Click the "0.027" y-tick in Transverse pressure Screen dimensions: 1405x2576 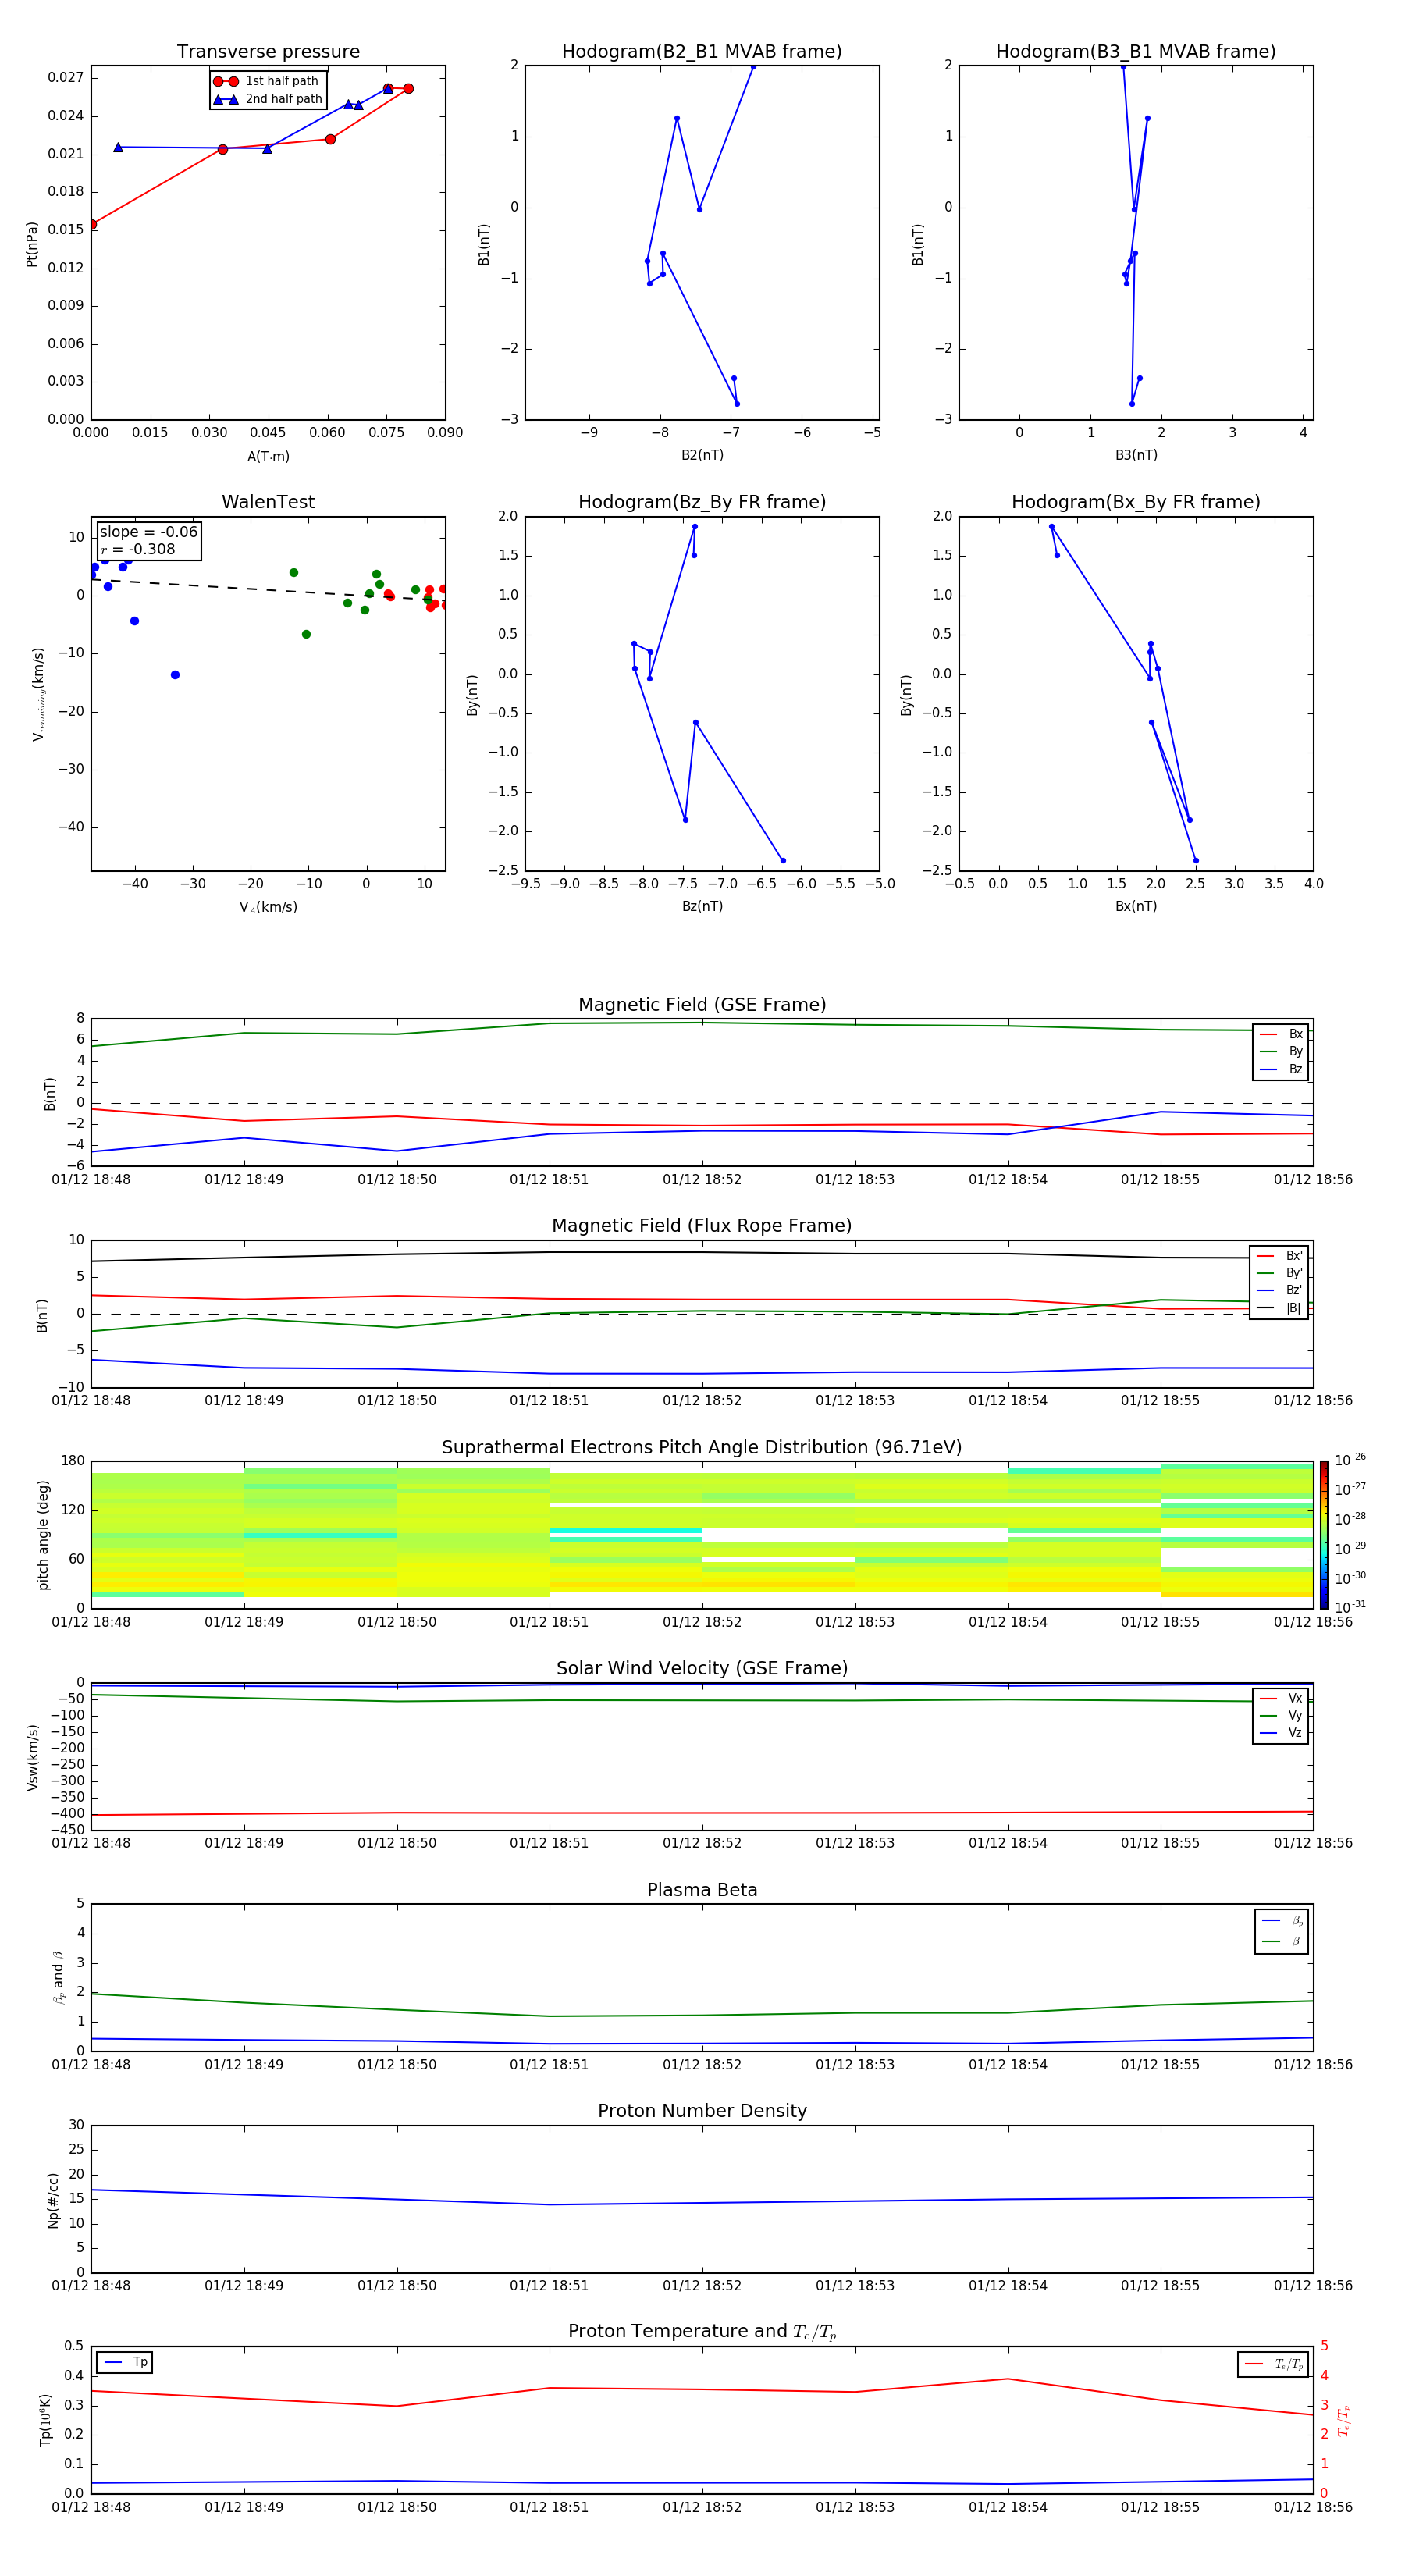coord(66,78)
